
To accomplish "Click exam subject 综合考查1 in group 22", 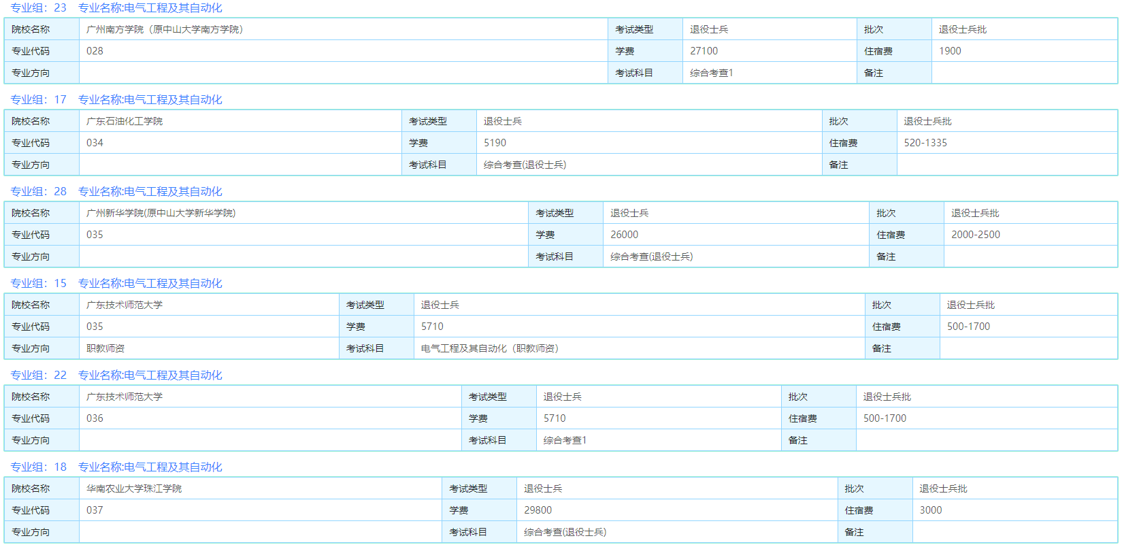I will click(x=565, y=440).
